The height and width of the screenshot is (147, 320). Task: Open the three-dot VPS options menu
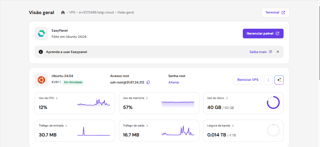(268, 80)
